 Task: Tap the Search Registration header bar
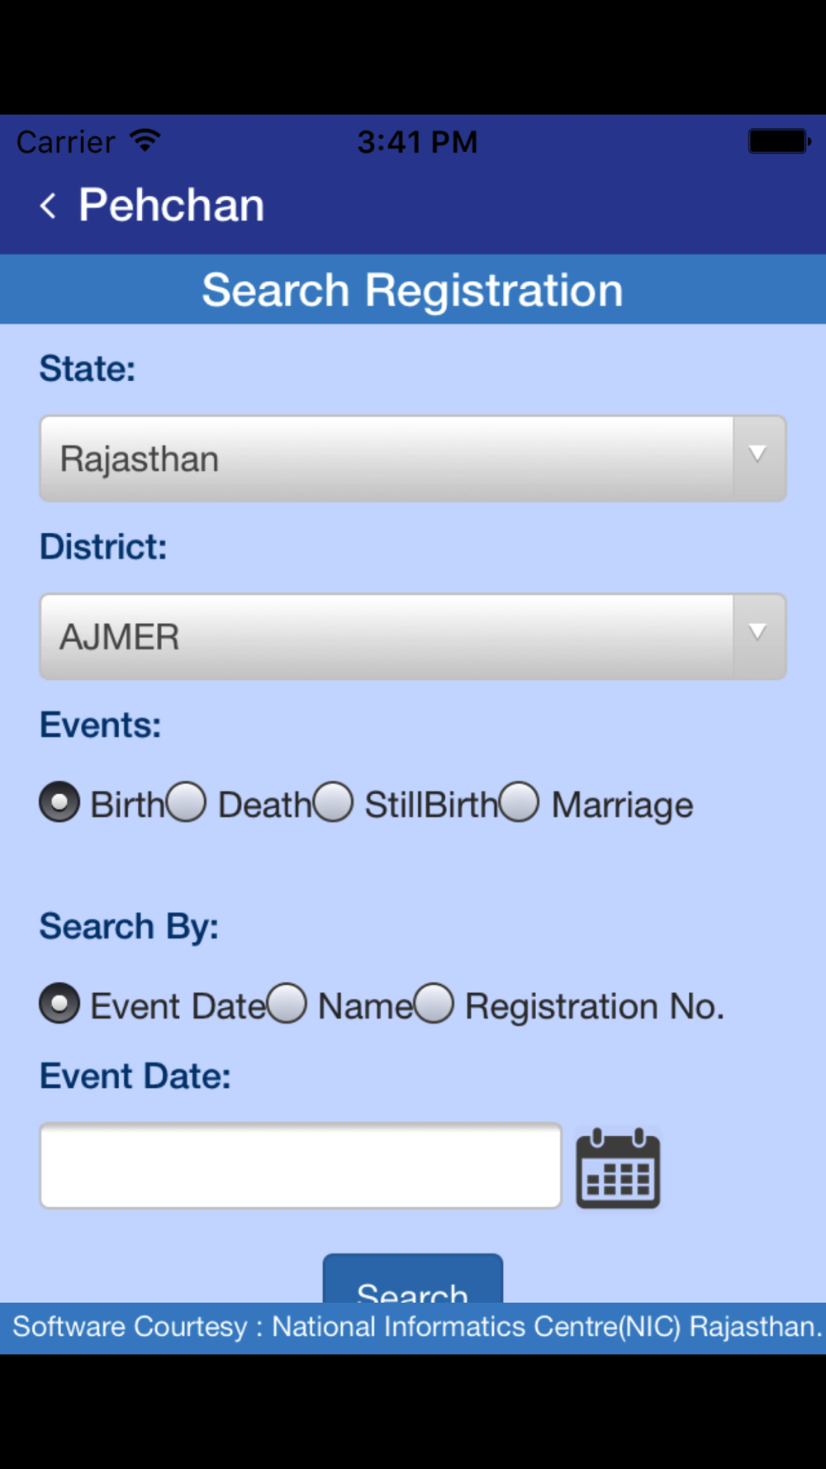pos(413,289)
